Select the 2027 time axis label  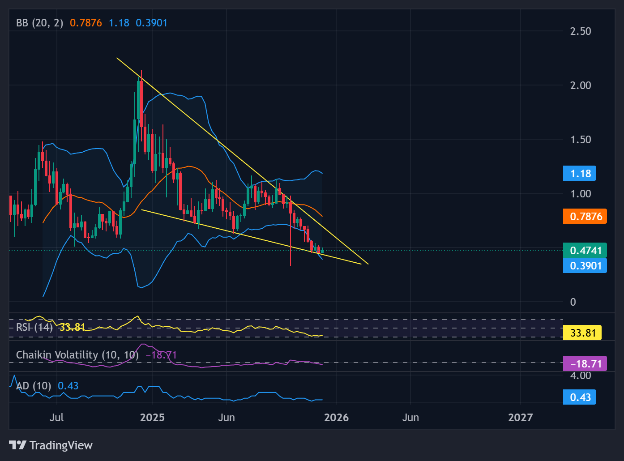(520, 418)
